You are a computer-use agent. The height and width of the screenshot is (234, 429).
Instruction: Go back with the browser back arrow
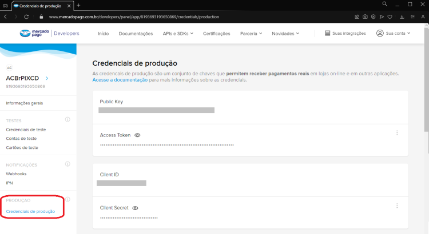[5, 17]
